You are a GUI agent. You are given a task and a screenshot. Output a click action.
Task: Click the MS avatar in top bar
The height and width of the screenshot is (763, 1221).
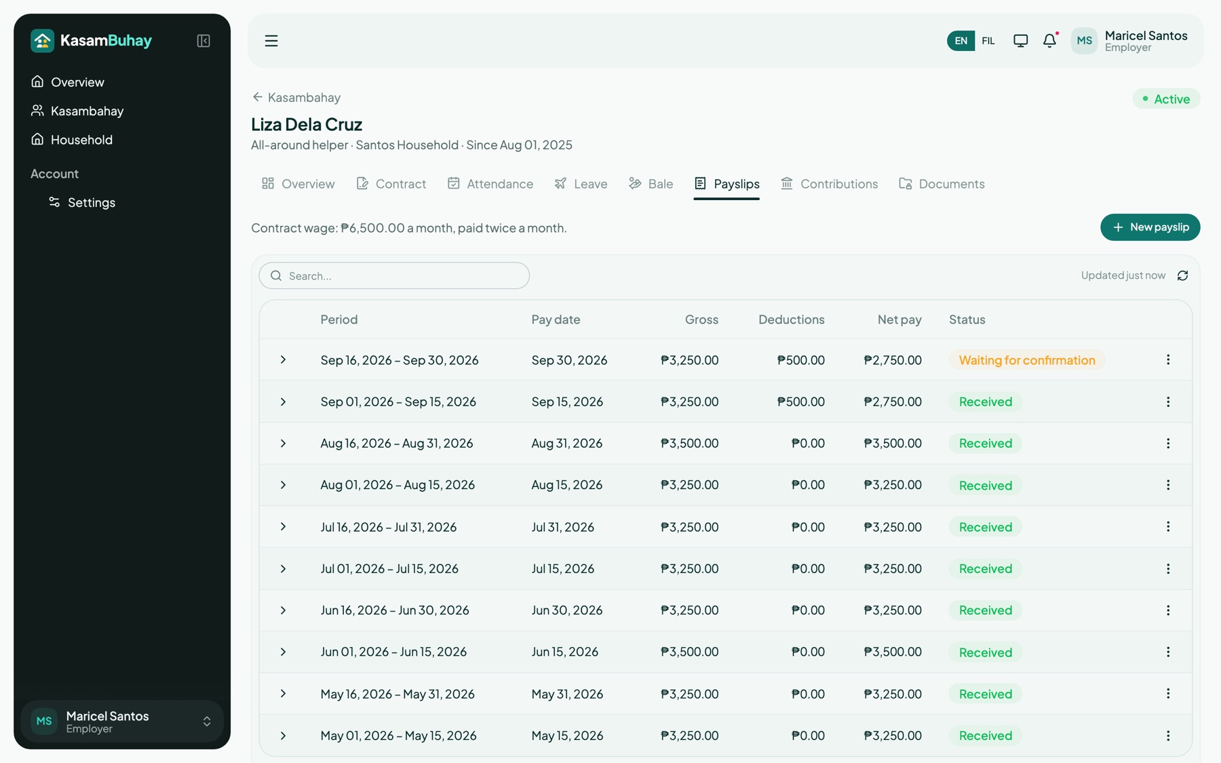point(1084,41)
